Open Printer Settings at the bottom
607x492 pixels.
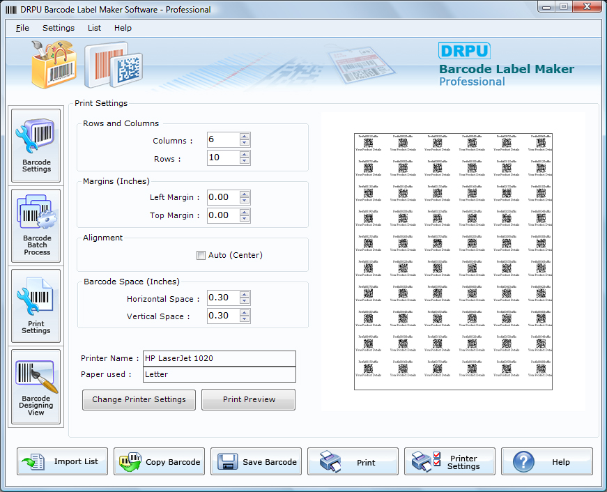[x=450, y=461]
